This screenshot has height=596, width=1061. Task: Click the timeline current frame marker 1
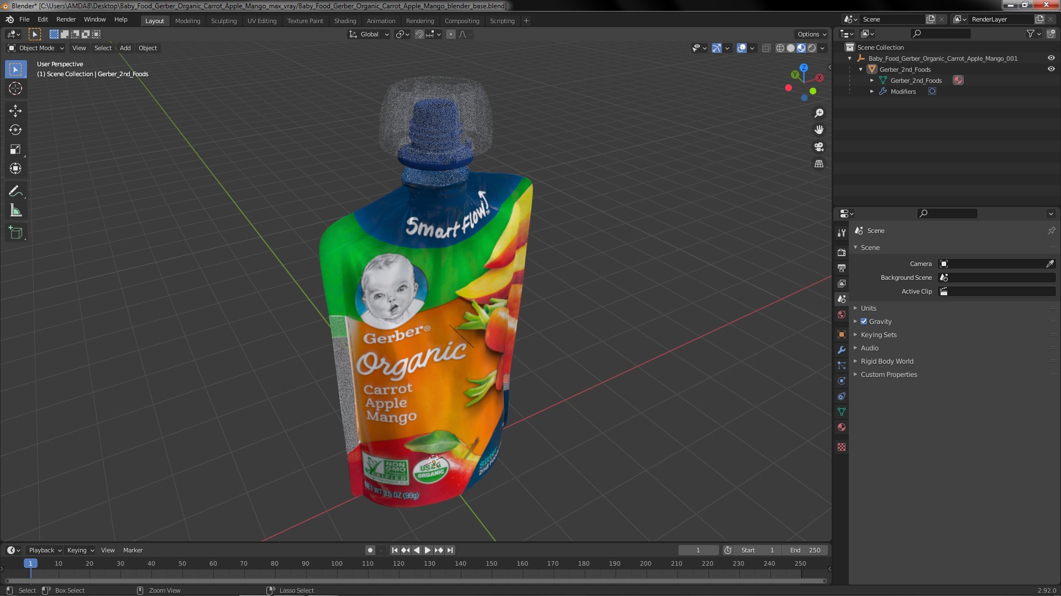tap(30, 563)
